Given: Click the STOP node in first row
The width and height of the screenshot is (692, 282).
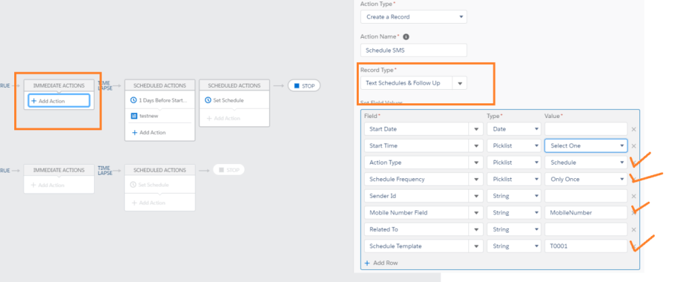Looking at the screenshot, I should [x=303, y=86].
